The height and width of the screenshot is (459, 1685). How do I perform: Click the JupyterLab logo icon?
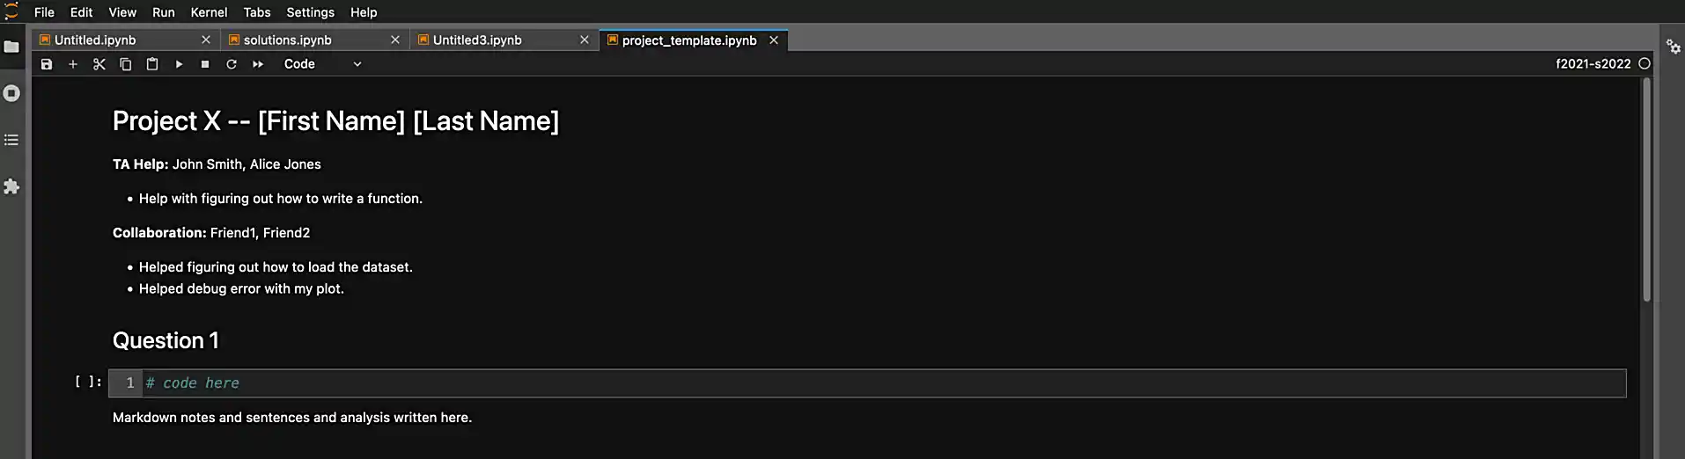pos(11,11)
